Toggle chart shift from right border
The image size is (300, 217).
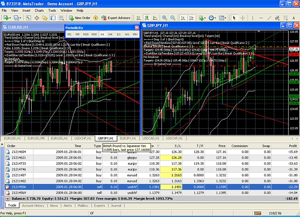[x=192, y=18]
